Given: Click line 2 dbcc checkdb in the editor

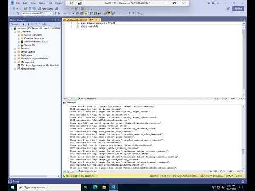Looking at the screenshot, I should [x=90, y=27].
